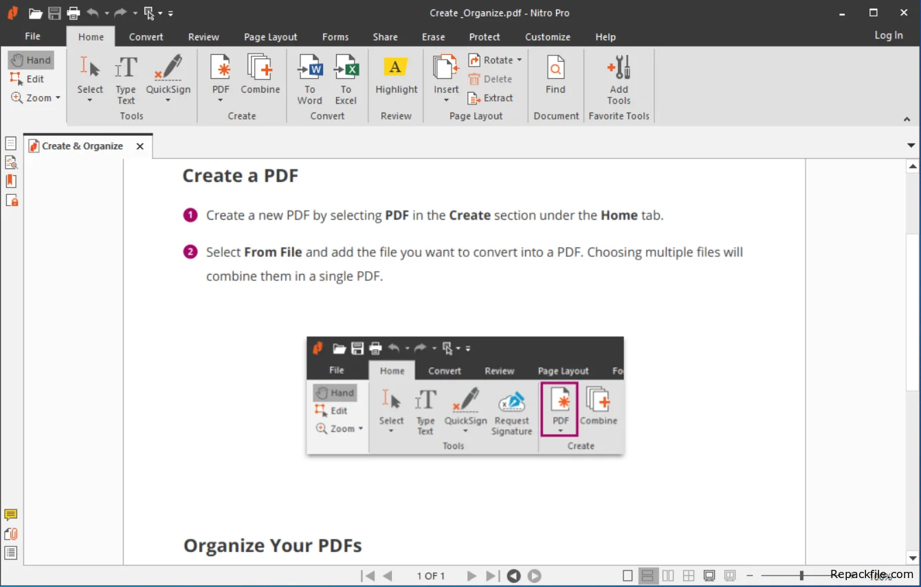Activate the Hand tool
921x587 pixels.
click(x=31, y=60)
